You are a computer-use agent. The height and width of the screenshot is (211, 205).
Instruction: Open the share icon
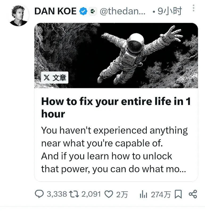193,194
